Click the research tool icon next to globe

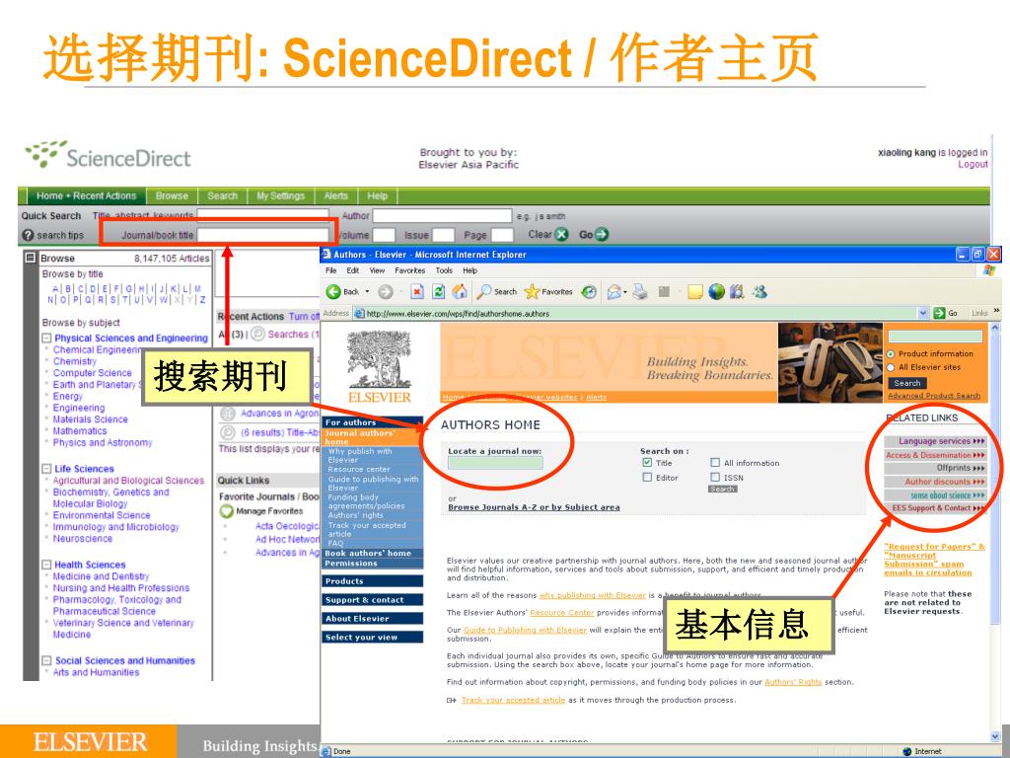[737, 292]
